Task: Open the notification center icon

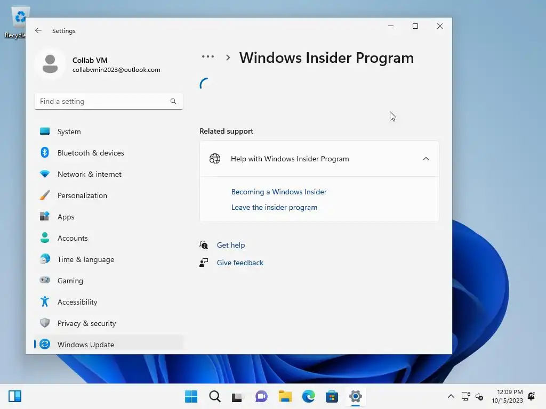Action: pyautogui.click(x=532, y=396)
